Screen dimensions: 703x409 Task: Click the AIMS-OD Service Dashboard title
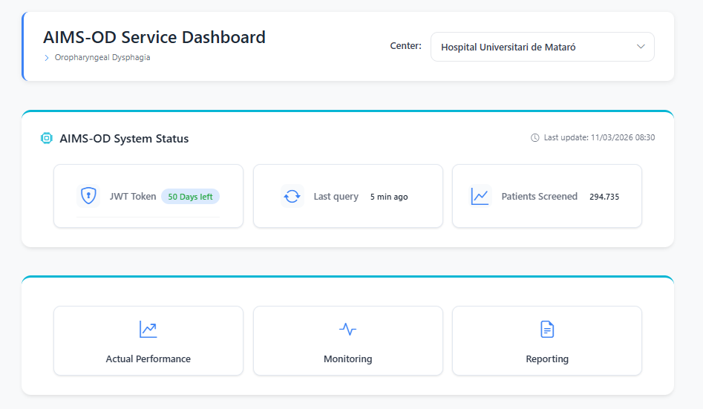click(154, 37)
